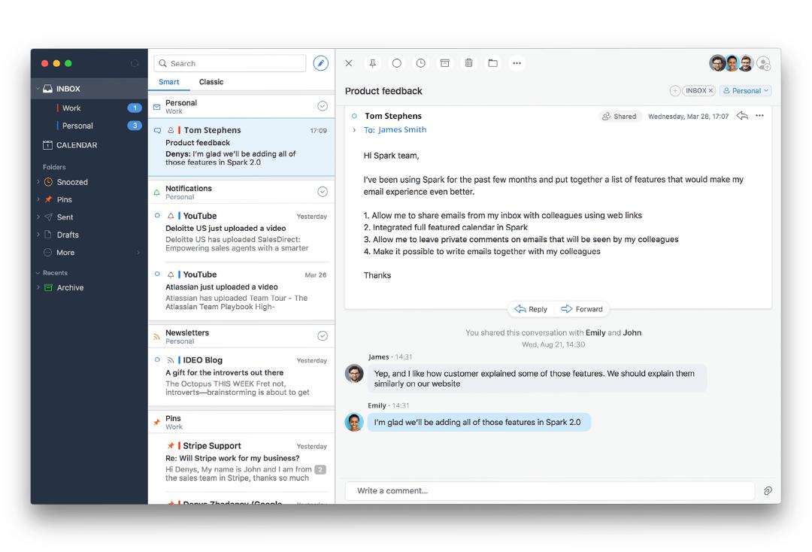Toggle unread dot on Deloitte YouTube email
The height and width of the screenshot is (552, 812).
pos(157,215)
